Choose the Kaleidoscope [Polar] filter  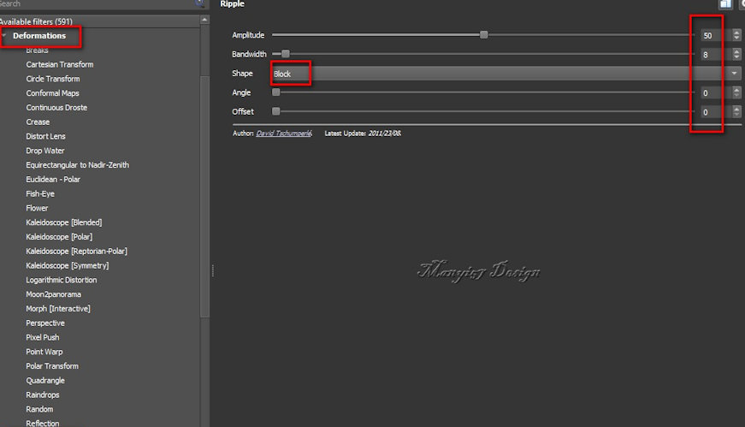(59, 237)
